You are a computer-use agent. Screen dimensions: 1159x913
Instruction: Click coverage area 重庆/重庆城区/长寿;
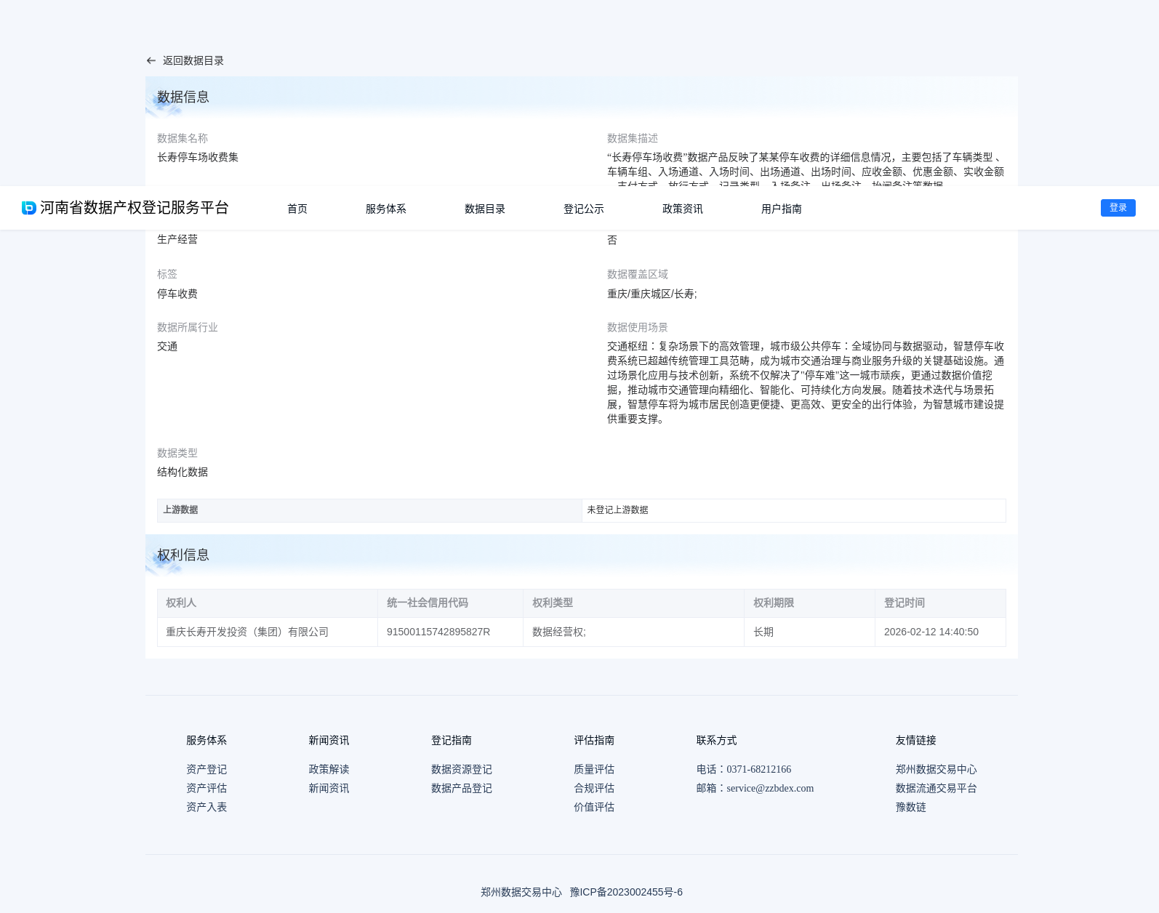tap(652, 294)
